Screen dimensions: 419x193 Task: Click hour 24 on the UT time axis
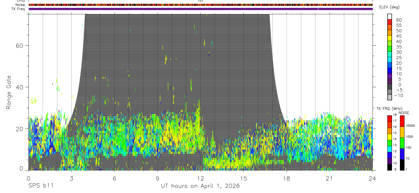(x=373, y=178)
